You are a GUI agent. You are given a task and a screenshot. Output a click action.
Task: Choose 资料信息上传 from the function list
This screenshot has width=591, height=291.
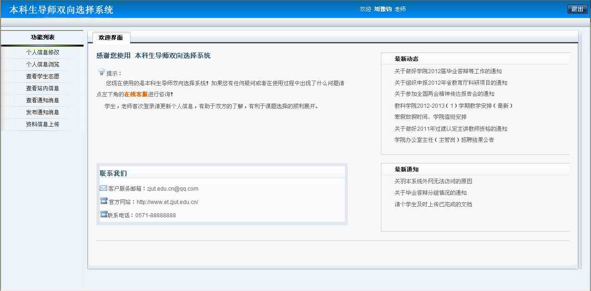[42, 124]
